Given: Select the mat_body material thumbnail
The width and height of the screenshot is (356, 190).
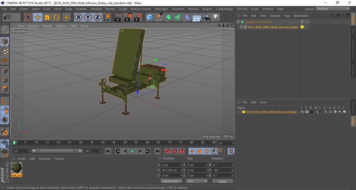Looking at the screenshot, I should tap(17, 169).
